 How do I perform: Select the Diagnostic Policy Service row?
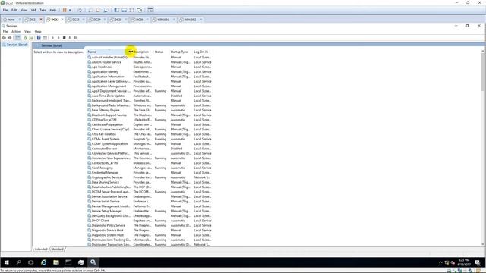[150, 225]
